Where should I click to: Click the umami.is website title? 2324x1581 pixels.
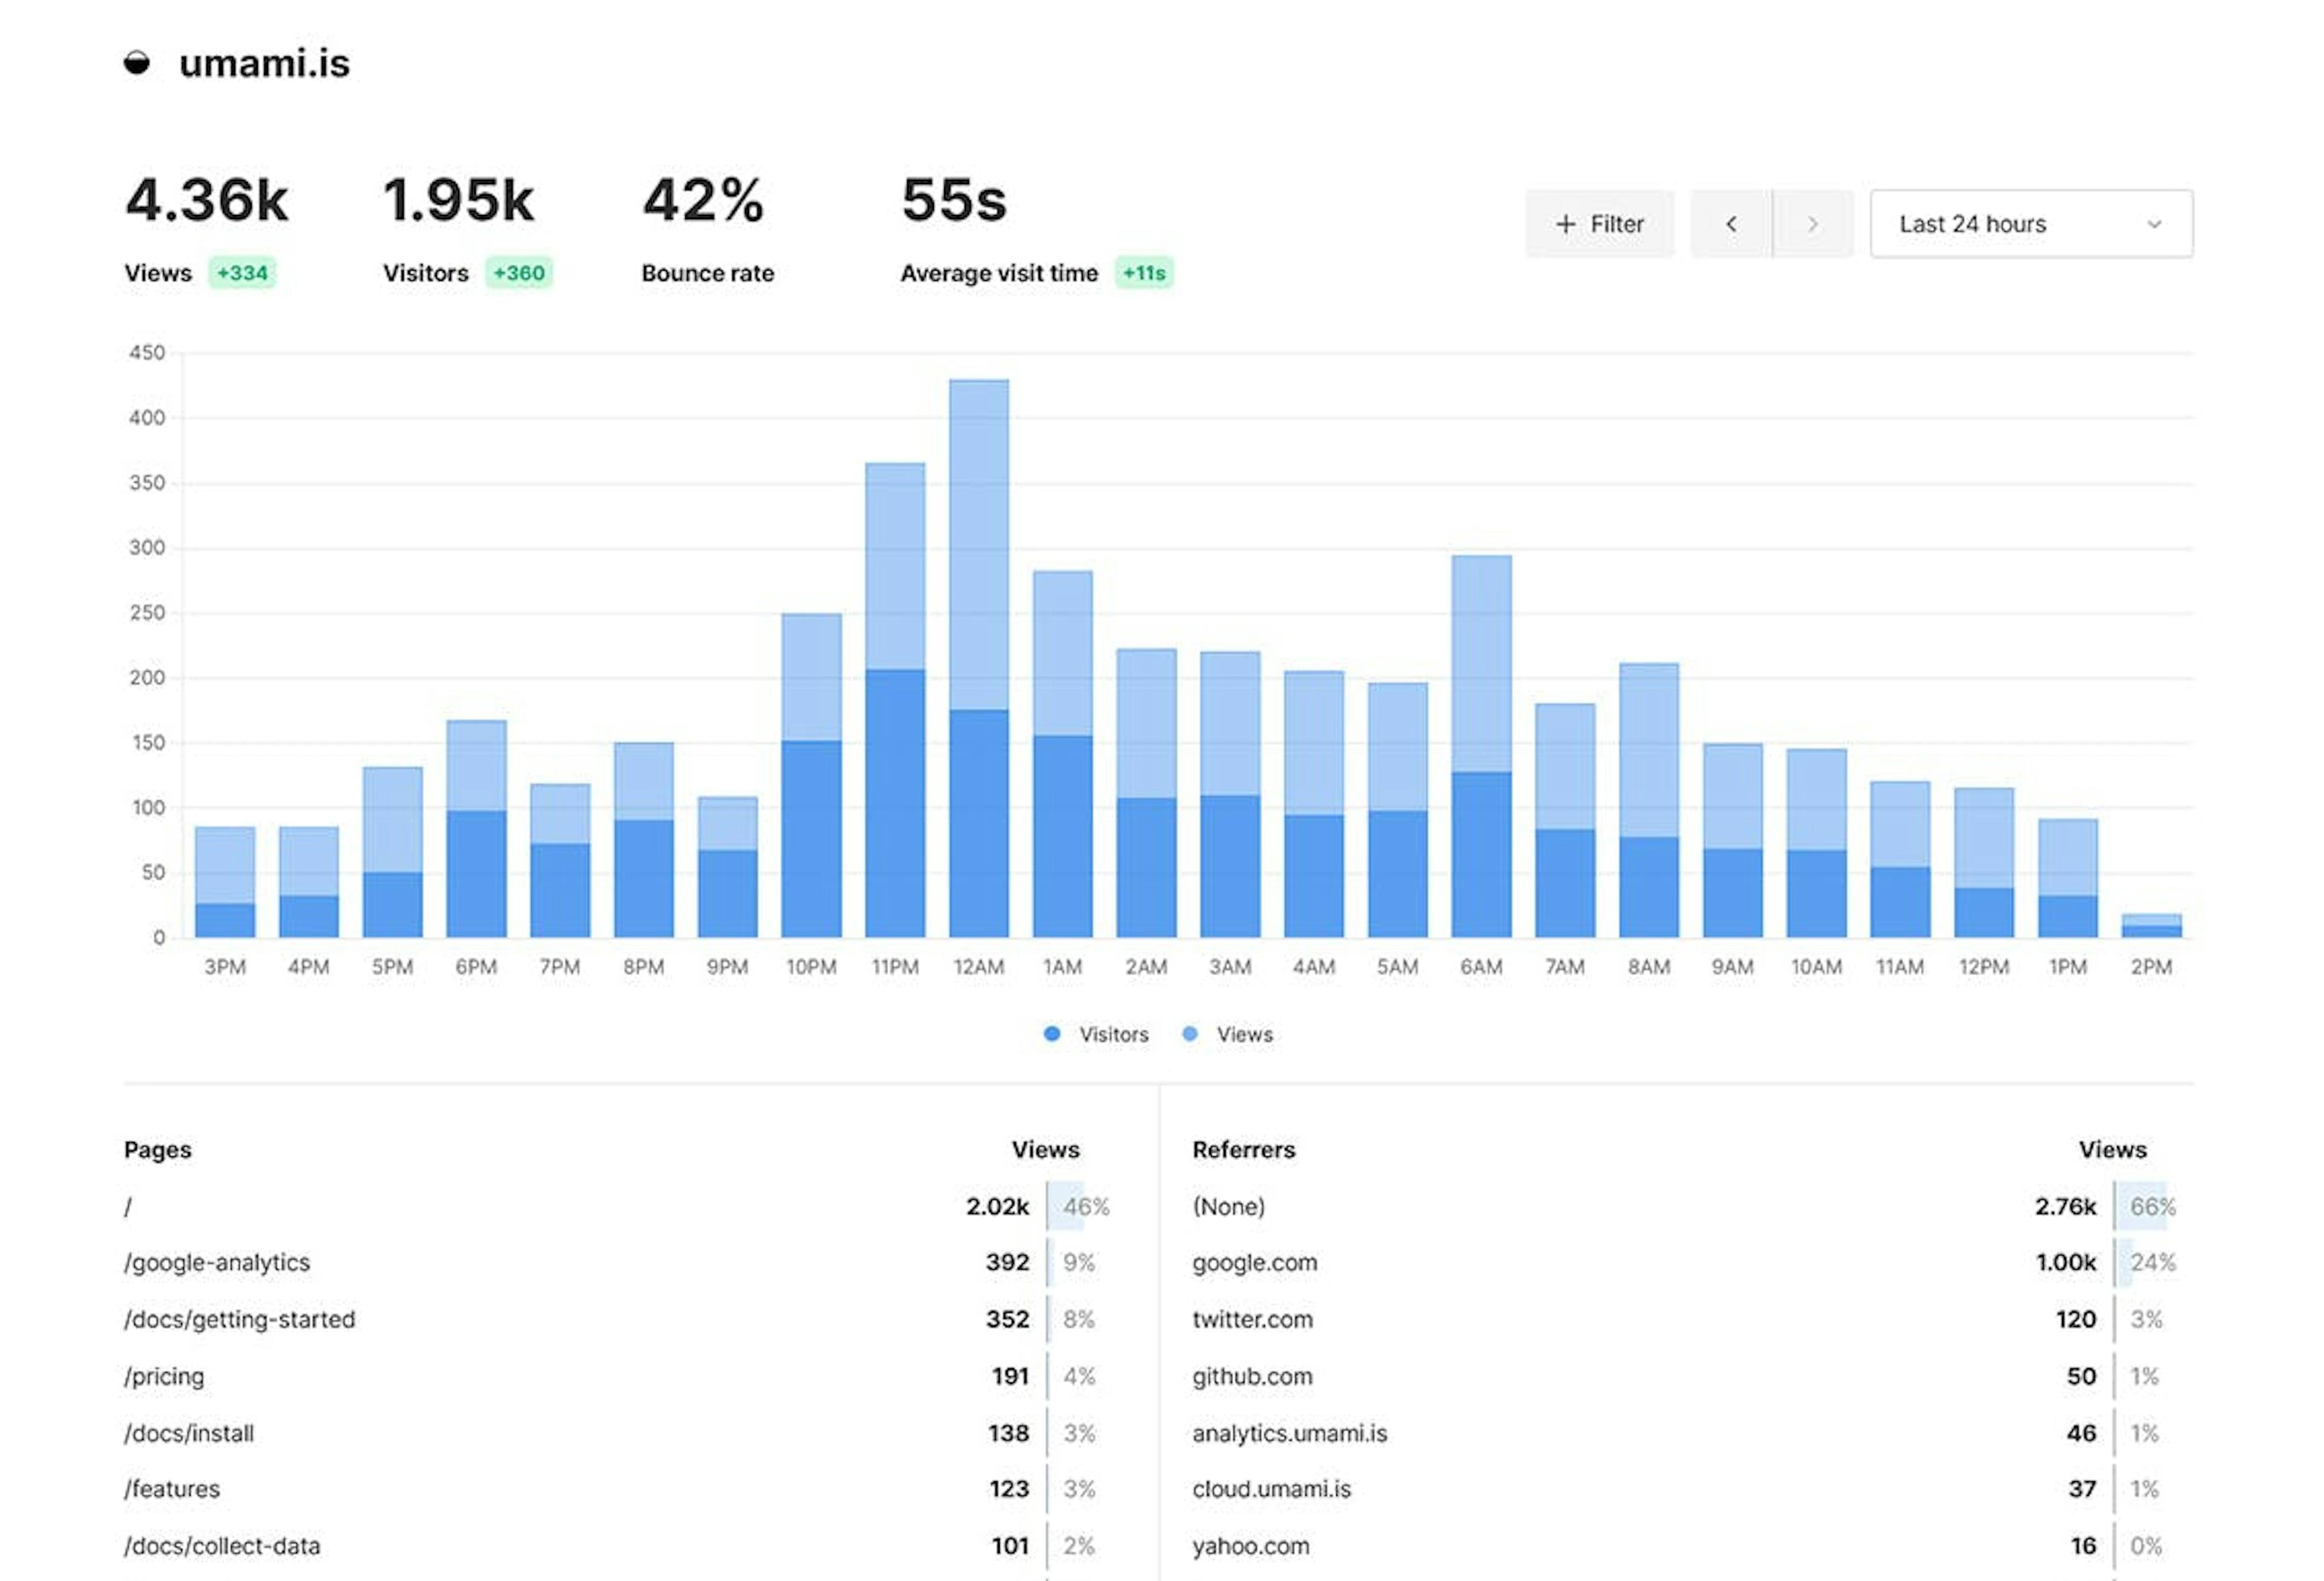pyautogui.click(x=264, y=64)
